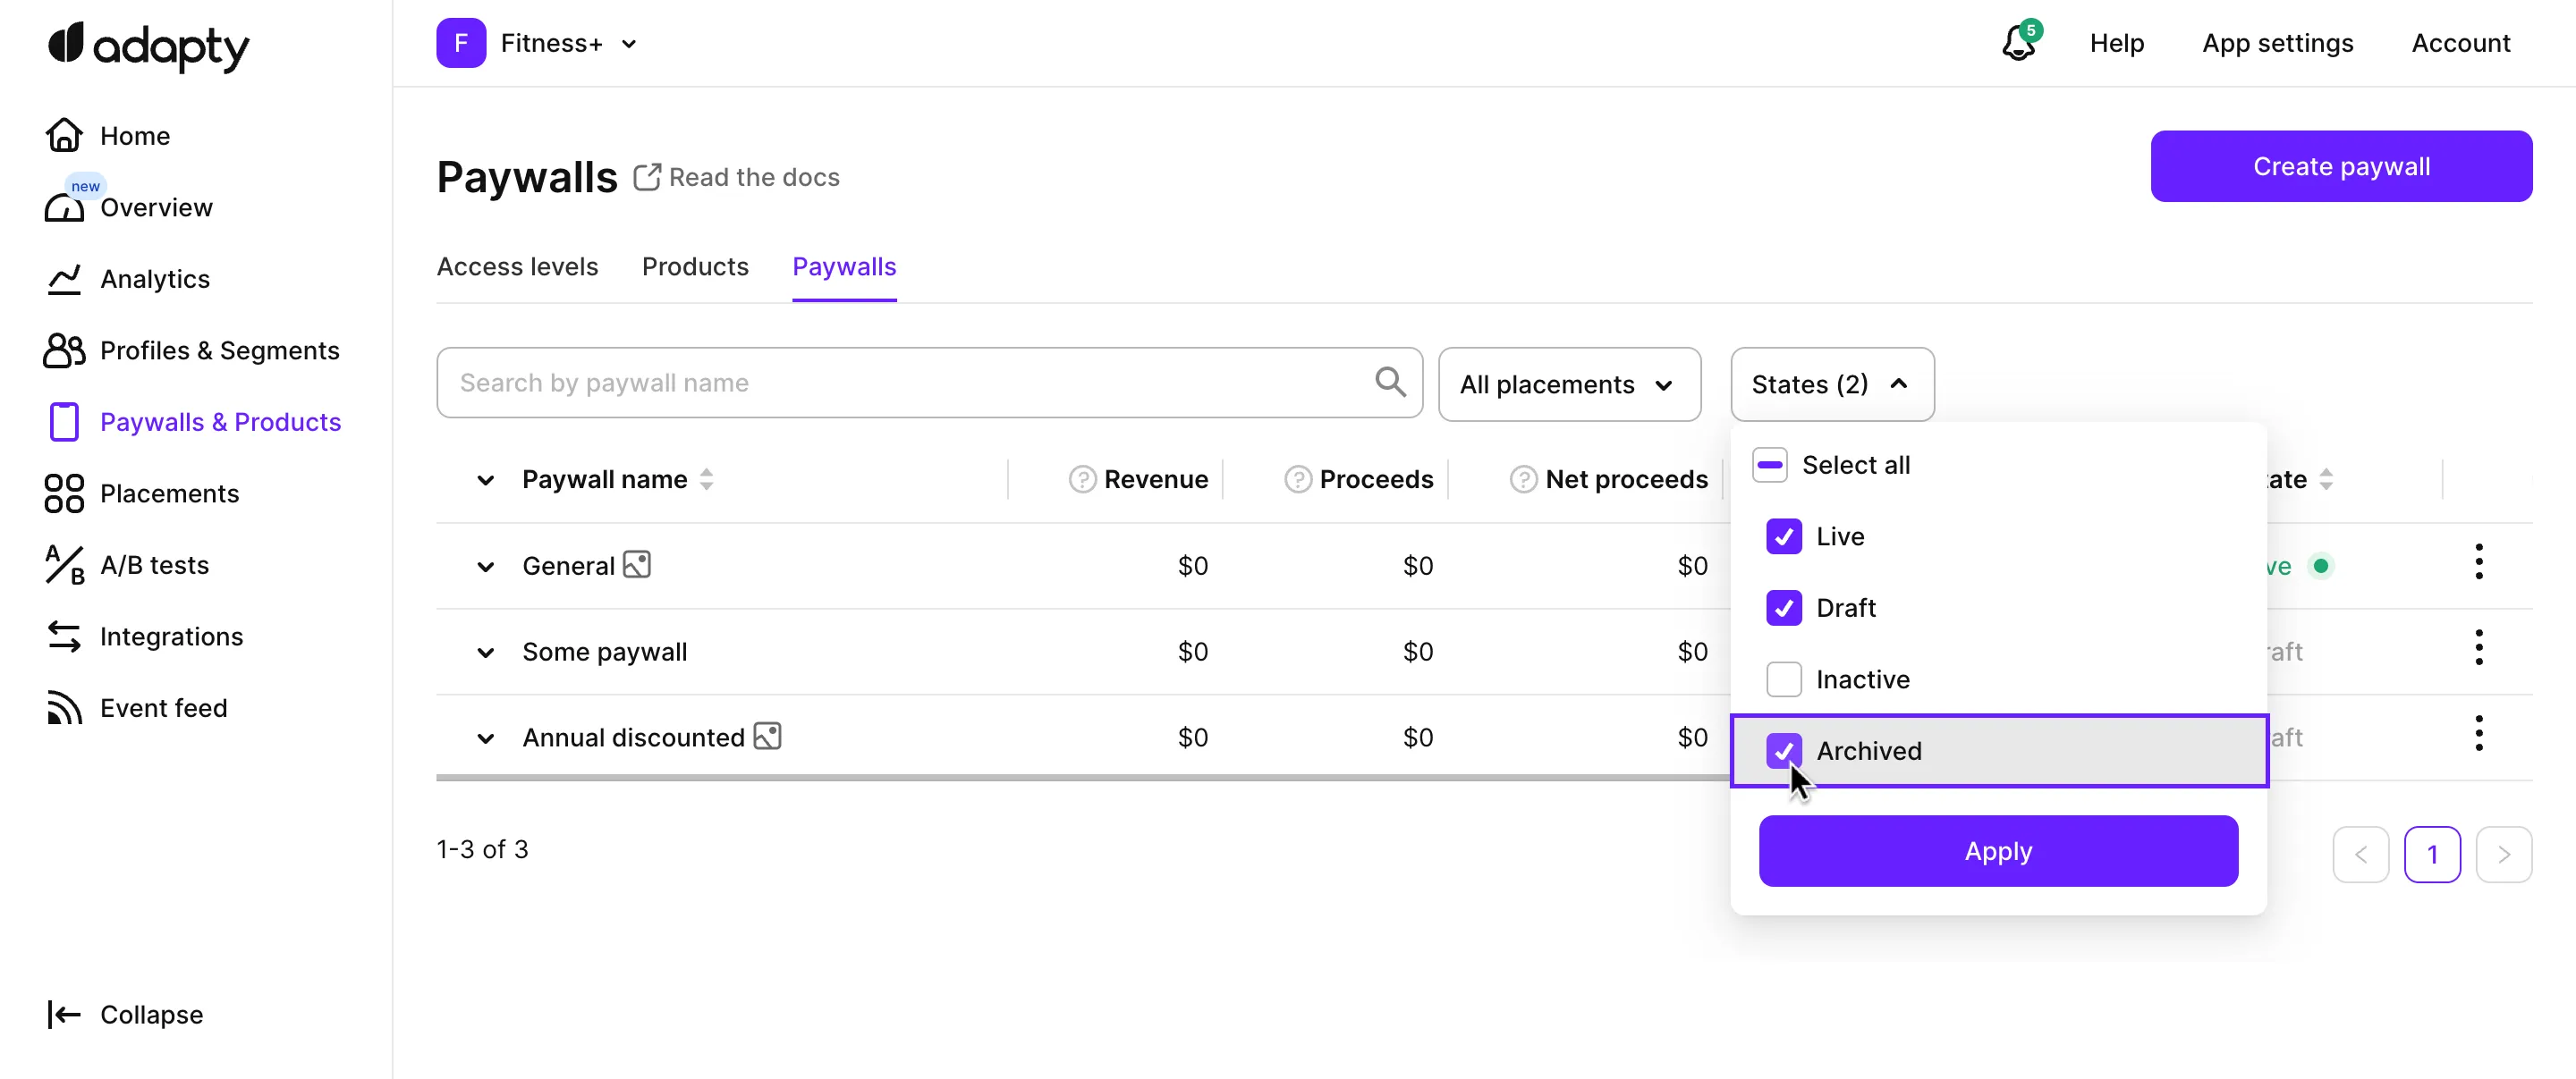Viewport: 2576px width, 1079px height.
Task: Go to Profiles & Segments
Action: click(219, 350)
